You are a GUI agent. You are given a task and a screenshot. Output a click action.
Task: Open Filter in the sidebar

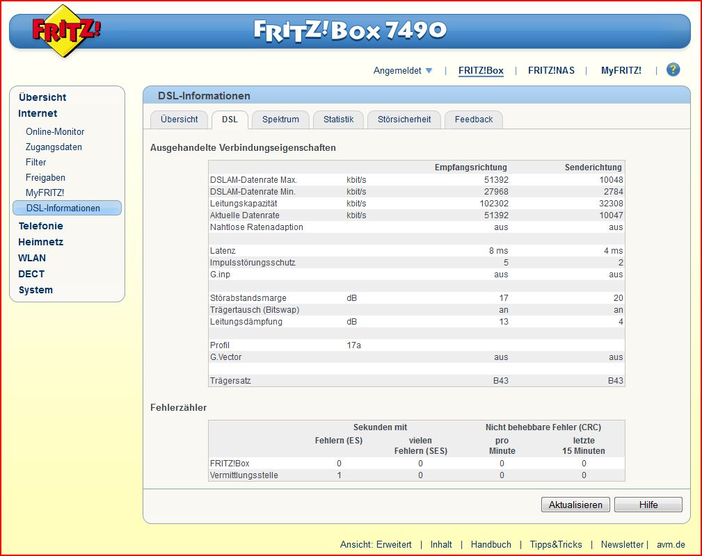point(35,162)
